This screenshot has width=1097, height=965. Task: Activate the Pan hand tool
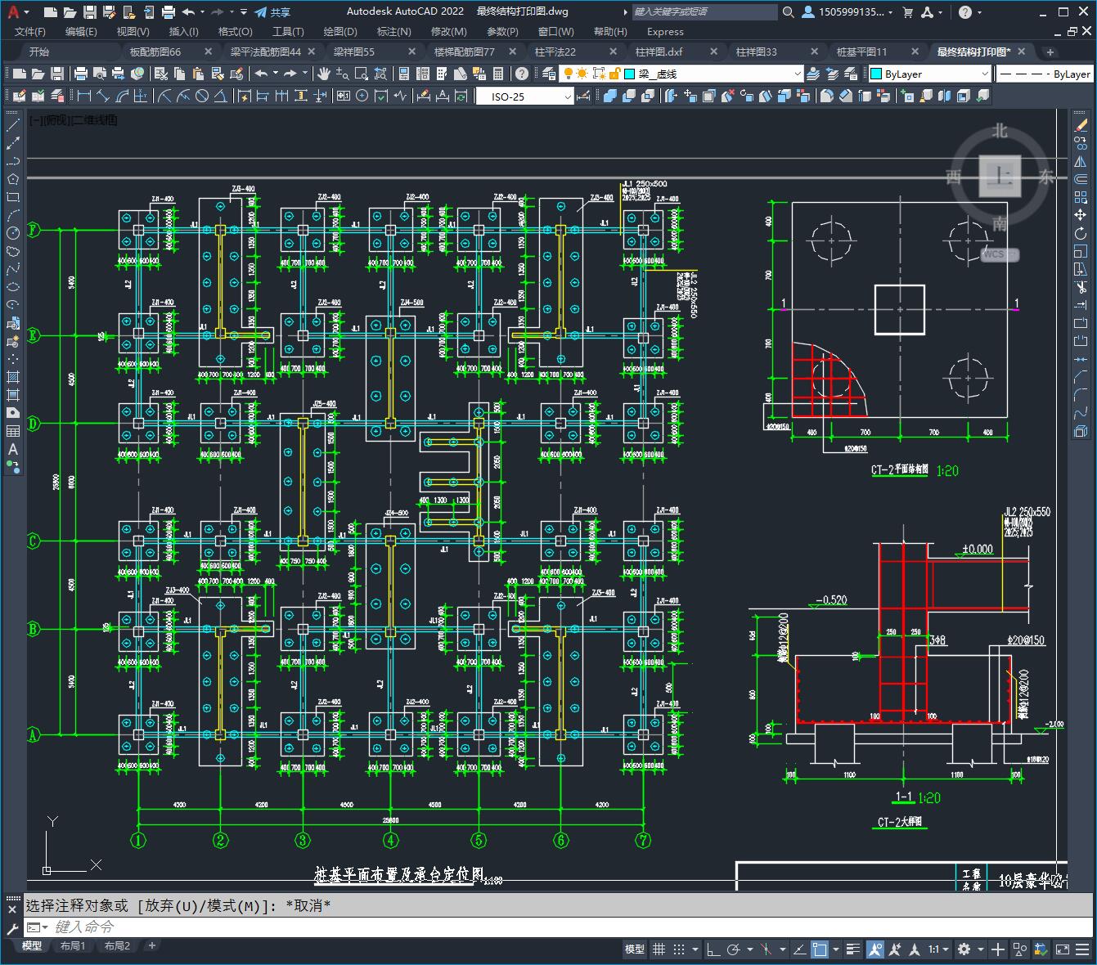[x=324, y=74]
